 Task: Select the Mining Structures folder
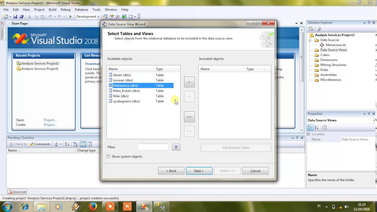(x=333, y=65)
